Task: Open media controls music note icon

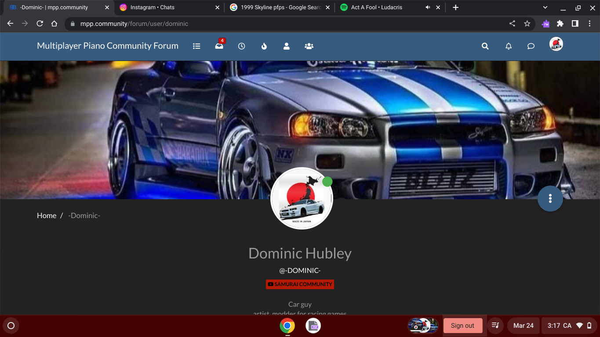Action: [495, 326]
